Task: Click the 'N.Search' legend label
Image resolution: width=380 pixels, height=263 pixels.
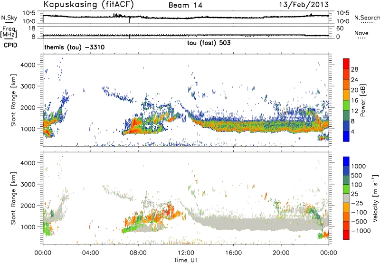Action: pos(367,18)
